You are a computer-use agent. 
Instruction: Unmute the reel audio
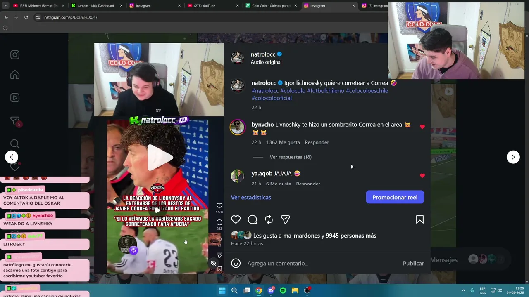(x=213, y=263)
